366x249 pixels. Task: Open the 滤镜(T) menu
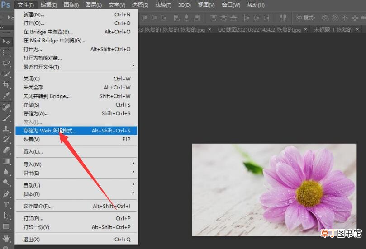[163, 5]
